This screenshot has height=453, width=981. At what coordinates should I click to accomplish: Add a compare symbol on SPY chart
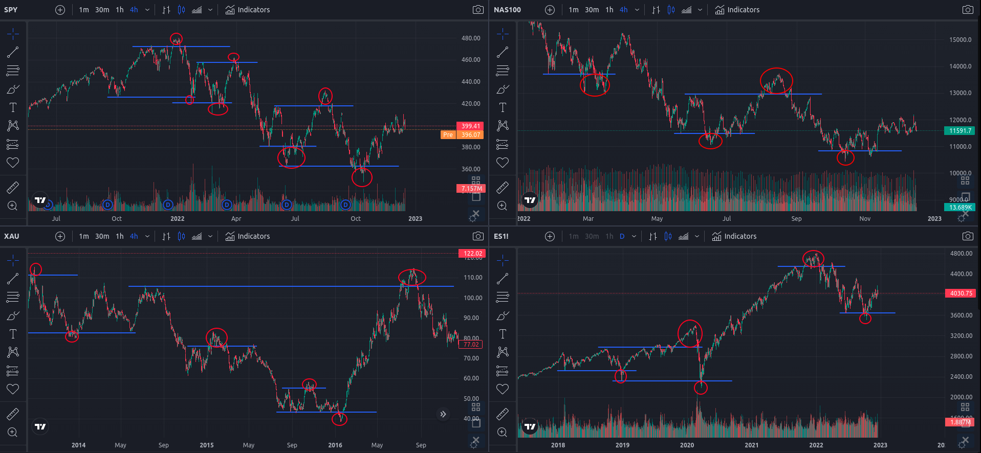point(60,10)
